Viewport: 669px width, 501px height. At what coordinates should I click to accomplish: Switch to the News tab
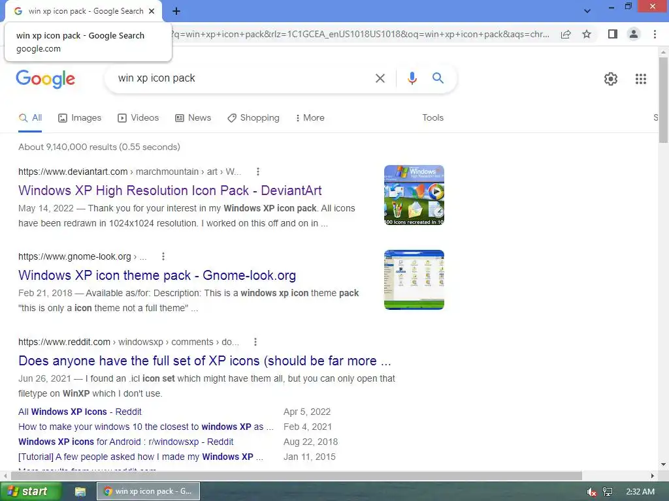tap(193, 117)
